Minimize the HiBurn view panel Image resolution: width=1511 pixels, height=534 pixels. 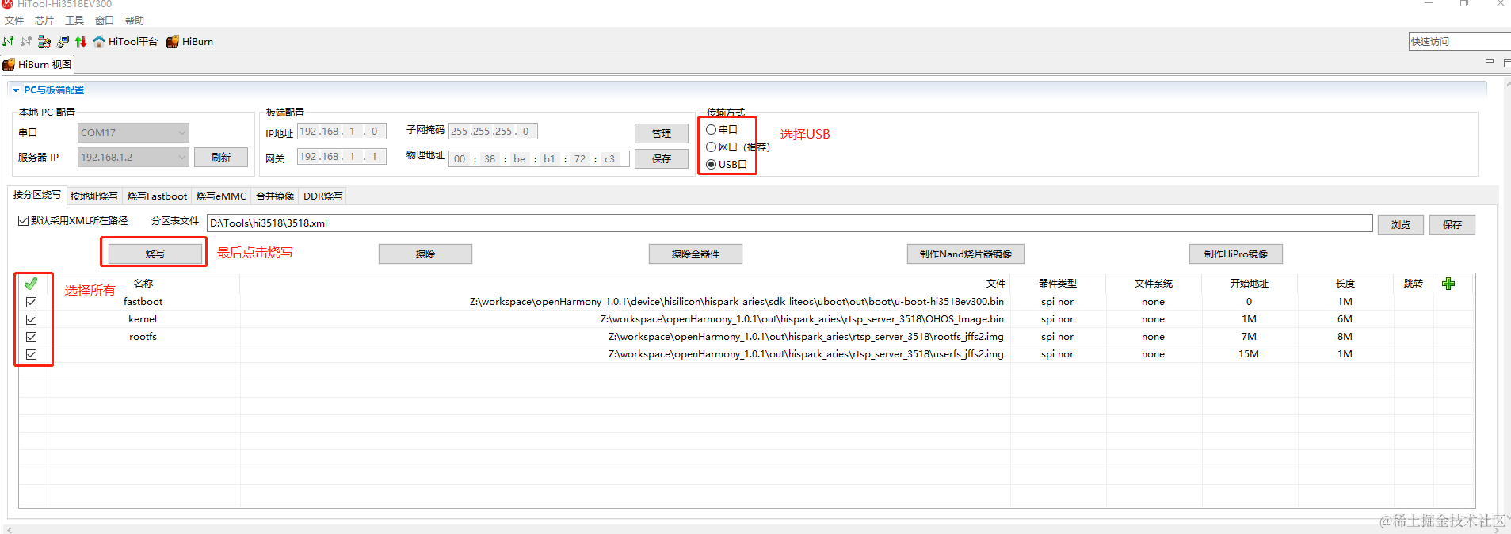(x=1489, y=62)
